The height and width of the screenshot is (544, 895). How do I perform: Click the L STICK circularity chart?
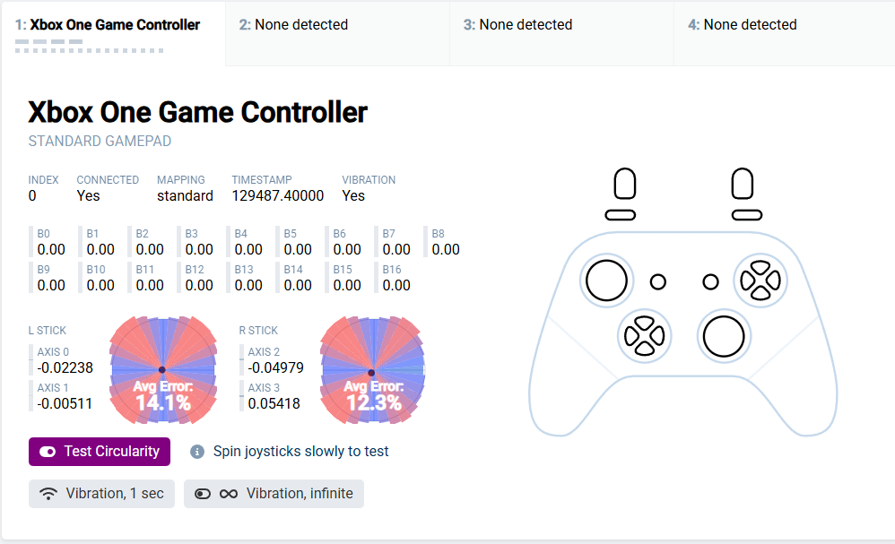[x=162, y=370]
